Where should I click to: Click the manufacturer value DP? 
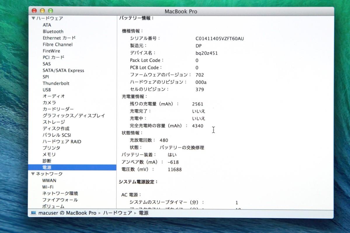(x=198, y=46)
